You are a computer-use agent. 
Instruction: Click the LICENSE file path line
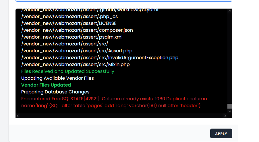click(69, 23)
